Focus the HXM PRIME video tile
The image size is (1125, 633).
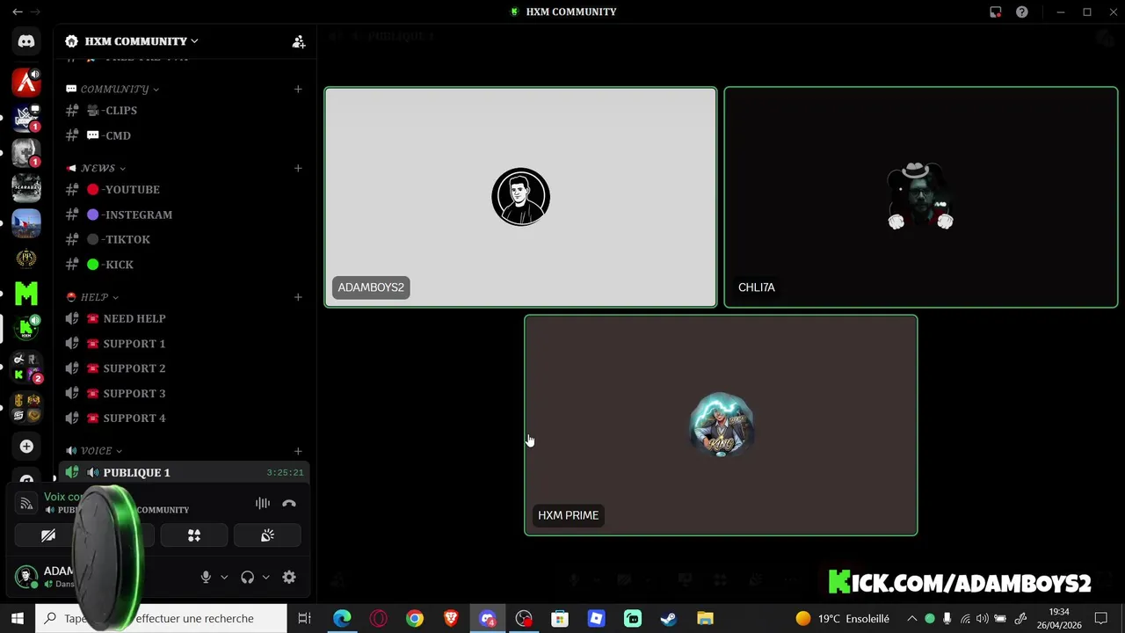point(721,426)
